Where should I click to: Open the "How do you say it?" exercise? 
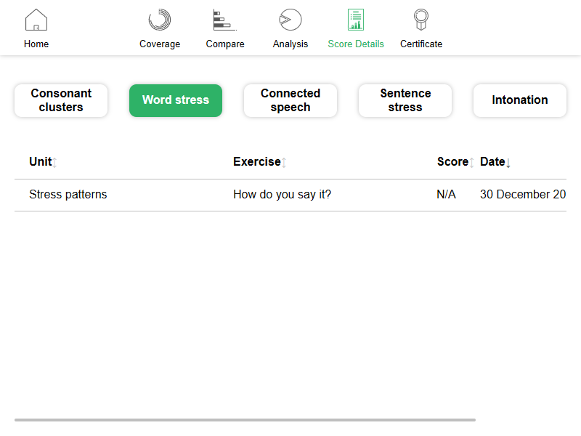click(x=282, y=195)
